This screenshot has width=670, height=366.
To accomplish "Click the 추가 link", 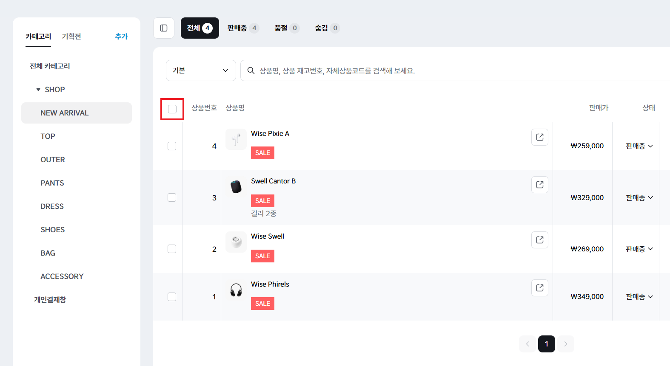I will (x=121, y=37).
